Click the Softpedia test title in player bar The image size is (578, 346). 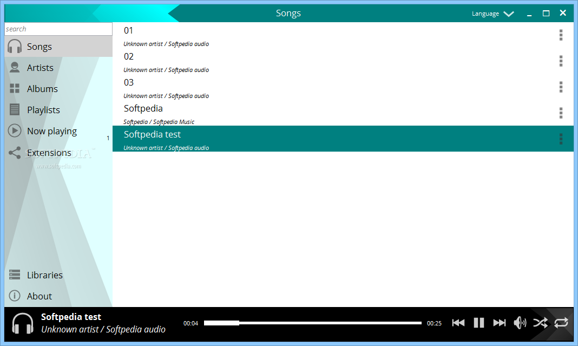71,317
